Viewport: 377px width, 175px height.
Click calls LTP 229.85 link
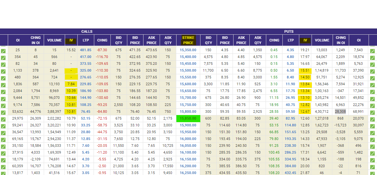click(x=86, y=84)
